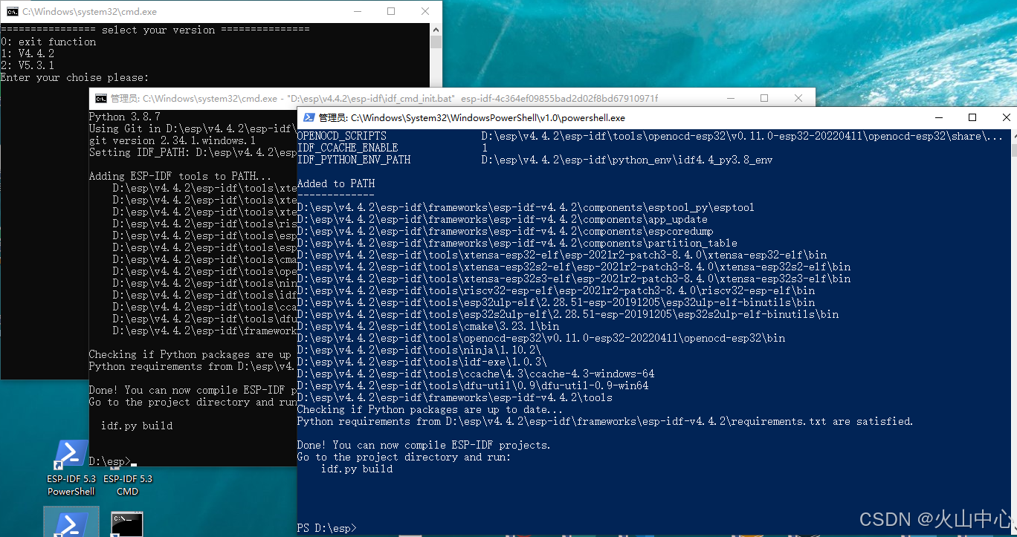Click the 'requirements.txt are satisfied.' line
The width and height of the screenshot is (1017, 537).
point(604,421)
